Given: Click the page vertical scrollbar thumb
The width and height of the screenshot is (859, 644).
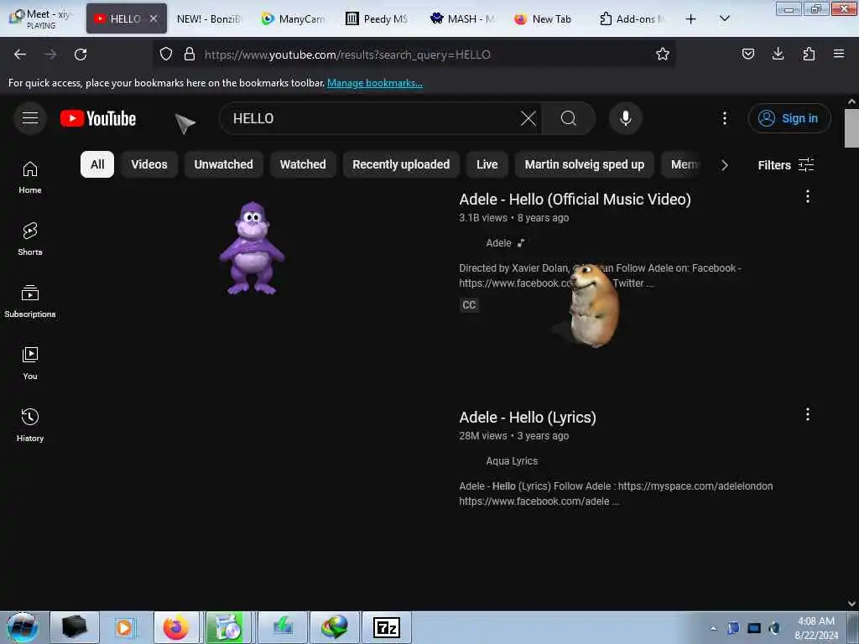Looking at the screenshot, I should point(851,127).
